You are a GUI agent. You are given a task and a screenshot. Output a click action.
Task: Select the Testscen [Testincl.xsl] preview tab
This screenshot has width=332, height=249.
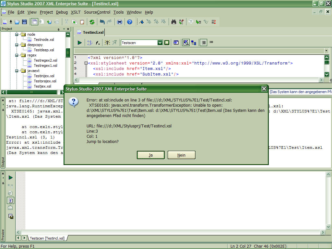point(47,238)
